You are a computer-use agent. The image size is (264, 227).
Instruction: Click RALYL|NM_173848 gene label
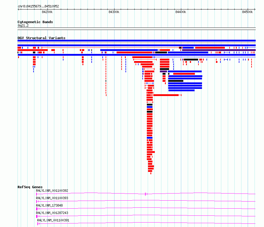(49, 205)
